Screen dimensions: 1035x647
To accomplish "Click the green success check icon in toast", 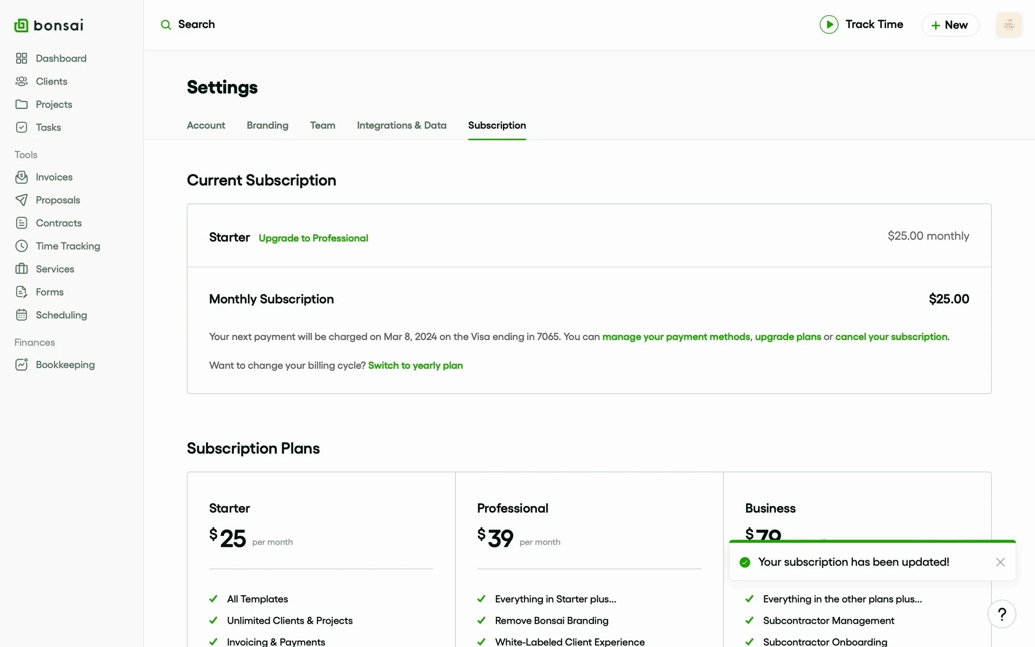I will tap(745, 562).
